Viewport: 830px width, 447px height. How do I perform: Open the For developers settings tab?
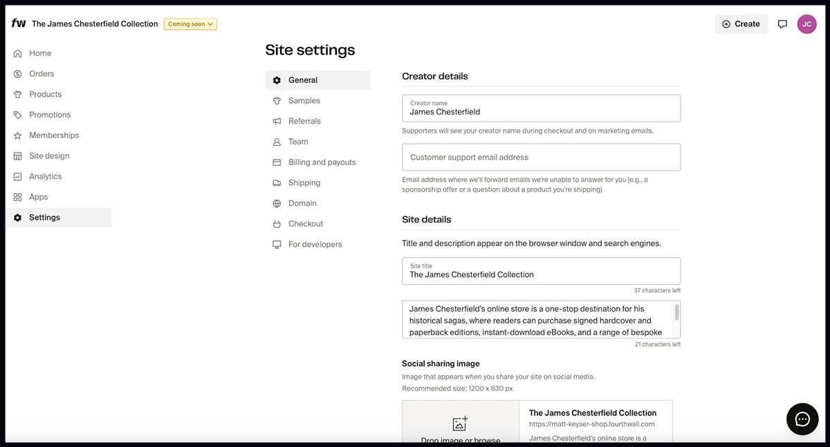coord(315,245)
